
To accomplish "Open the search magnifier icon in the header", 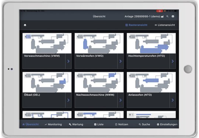I will 167,16.
